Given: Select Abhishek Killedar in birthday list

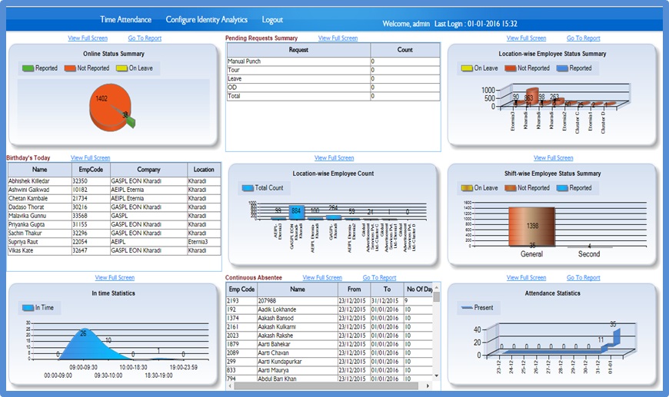Looking at the screenshot, I should (x=115, y=181).
